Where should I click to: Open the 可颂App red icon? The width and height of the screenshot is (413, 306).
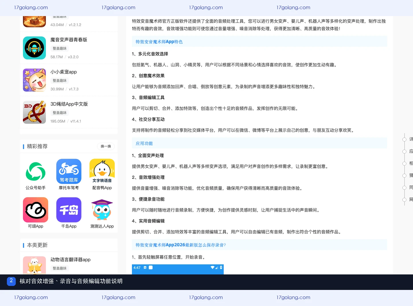click(x=36, y=210)
